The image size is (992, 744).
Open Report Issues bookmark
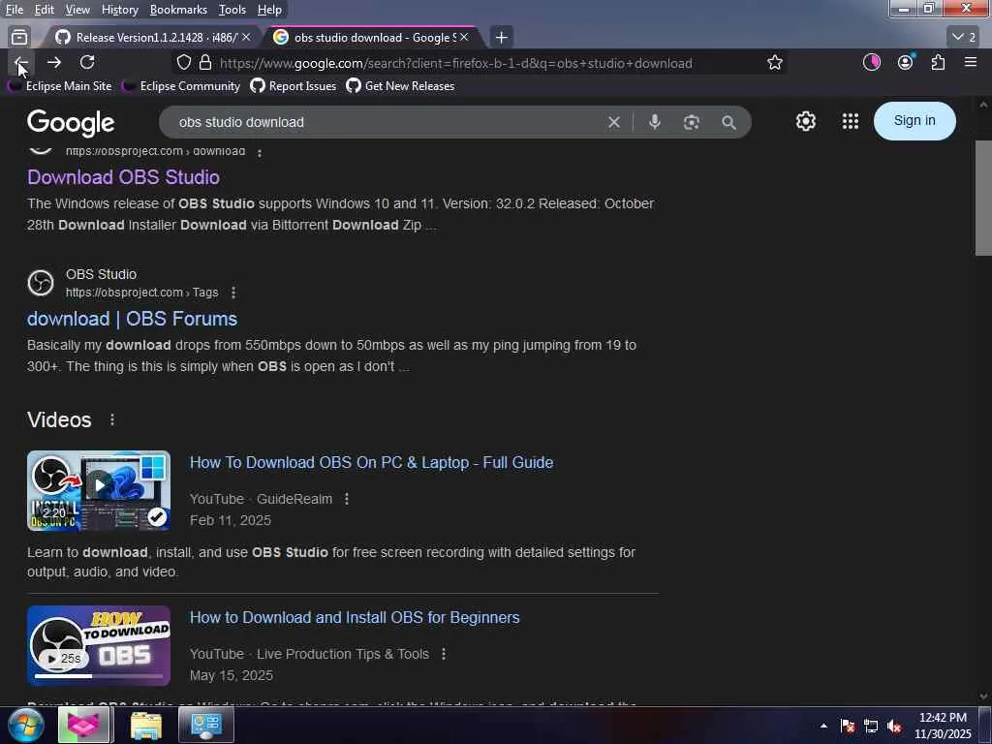294,86
